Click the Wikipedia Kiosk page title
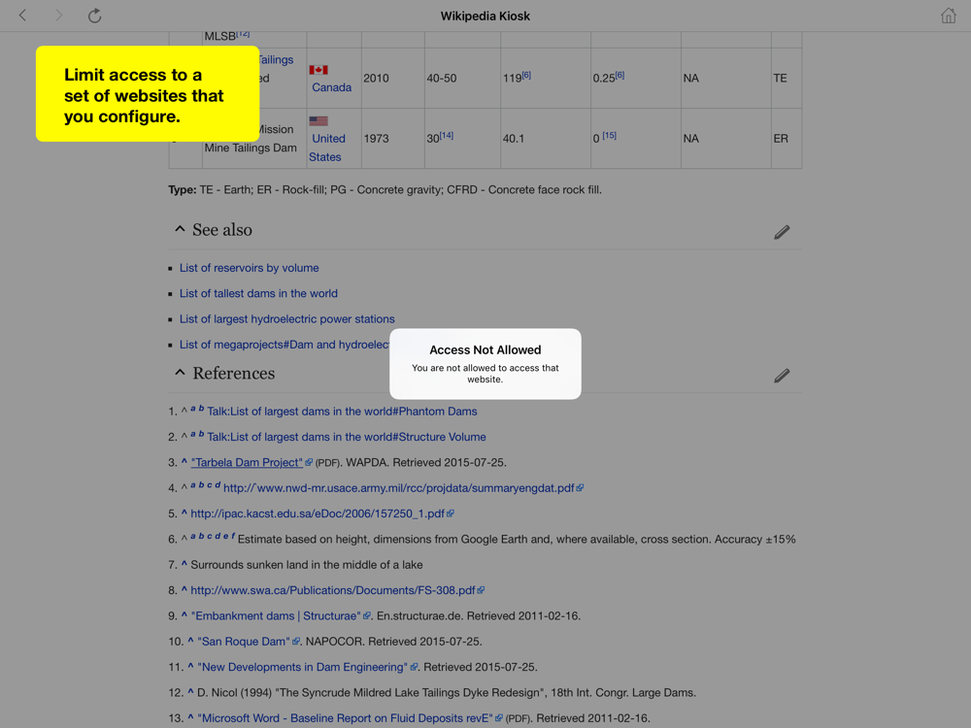This screenshot has height=728, width=971. pyautogui.click(x=485, y=17)
